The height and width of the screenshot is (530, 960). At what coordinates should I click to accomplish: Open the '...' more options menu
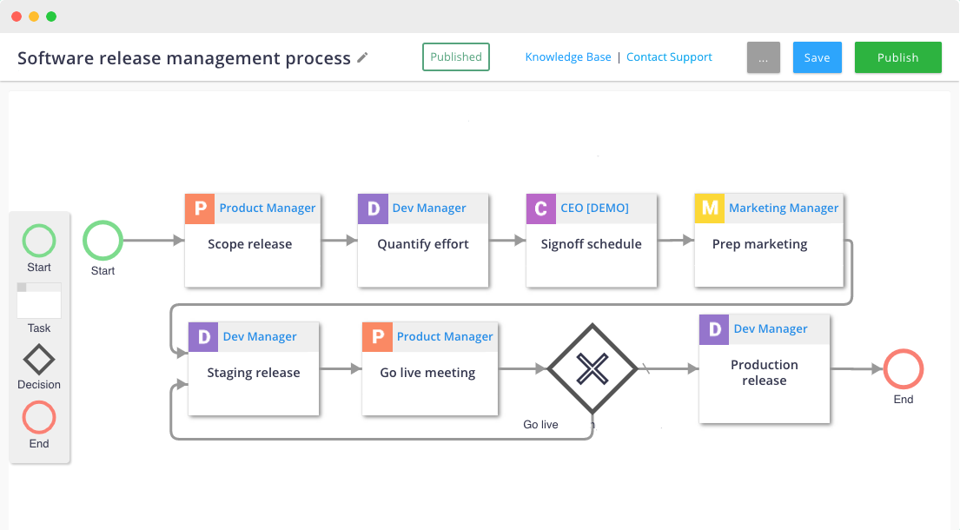pyautogui.click(x=763, y=56)
